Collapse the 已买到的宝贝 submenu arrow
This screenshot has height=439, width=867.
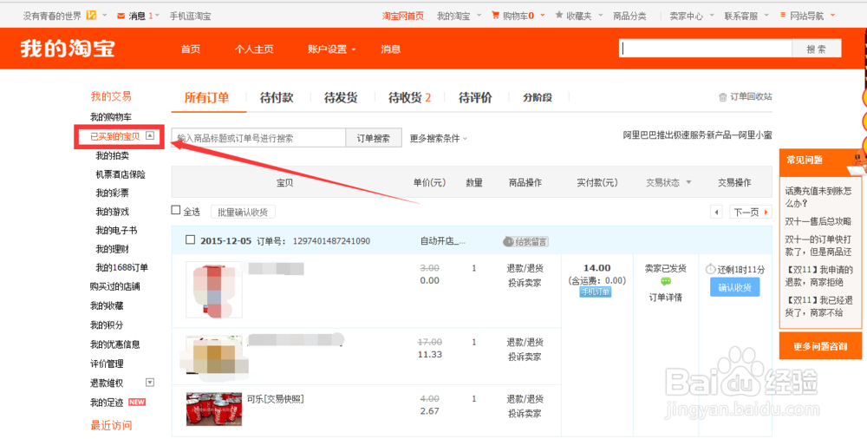[x=150, y=135]
